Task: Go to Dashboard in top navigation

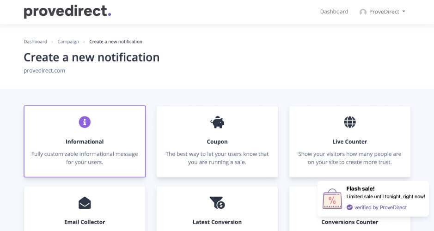Action: pyautogui.click(x=334, y=12)
